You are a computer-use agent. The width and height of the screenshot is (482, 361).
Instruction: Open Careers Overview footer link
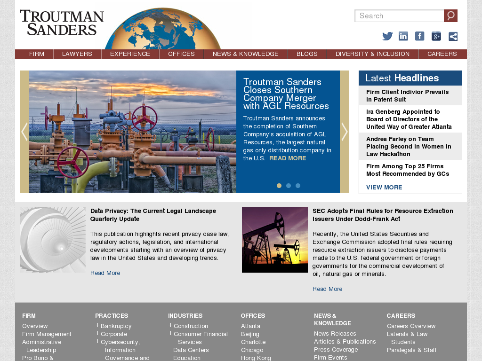pyautogui.click(x=411, y=326)
